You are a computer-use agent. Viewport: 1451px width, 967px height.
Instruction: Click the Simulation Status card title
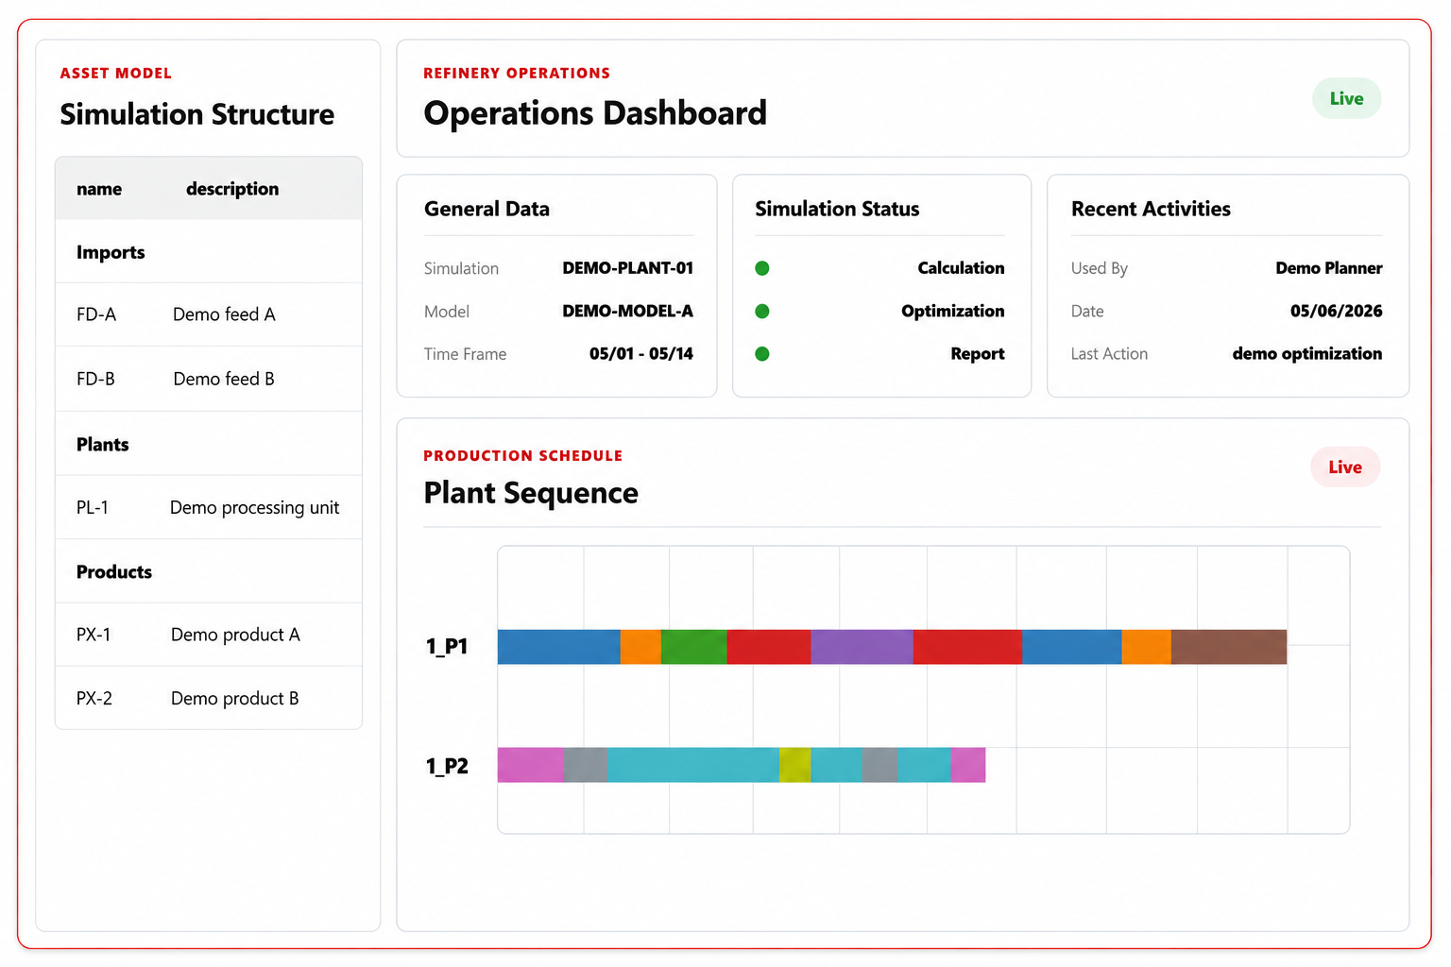pos(837,209)
